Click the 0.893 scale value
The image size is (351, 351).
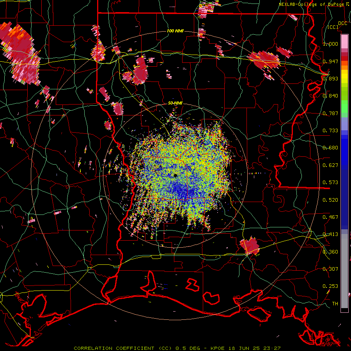click(x=330, y=78)
